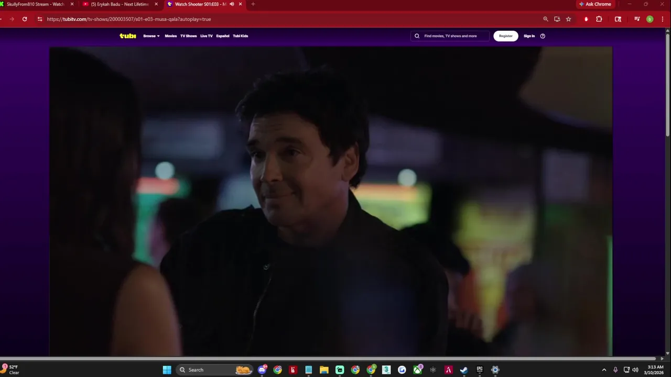
Task: Open the Tubi home logo
Action: (x=128, y=36)
